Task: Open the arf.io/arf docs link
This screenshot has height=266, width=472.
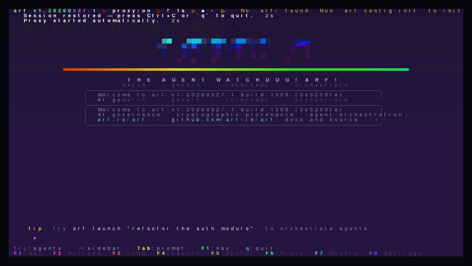Action: 121,120
